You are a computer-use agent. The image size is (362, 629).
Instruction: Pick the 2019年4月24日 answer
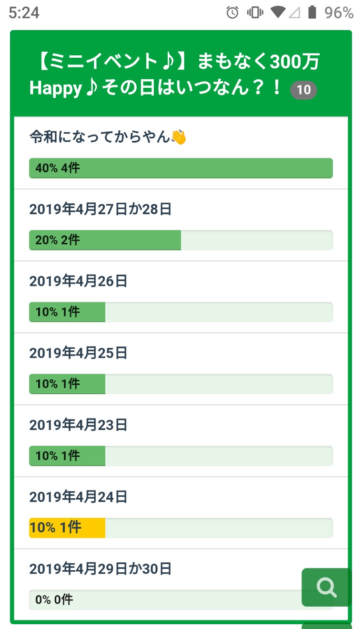coord(79,497)
